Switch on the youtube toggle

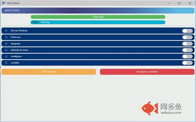[187, 63]
